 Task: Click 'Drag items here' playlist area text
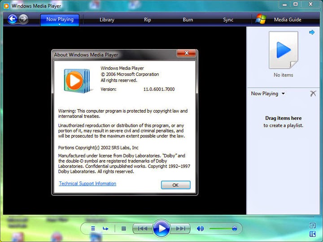[x=283, y=118]
